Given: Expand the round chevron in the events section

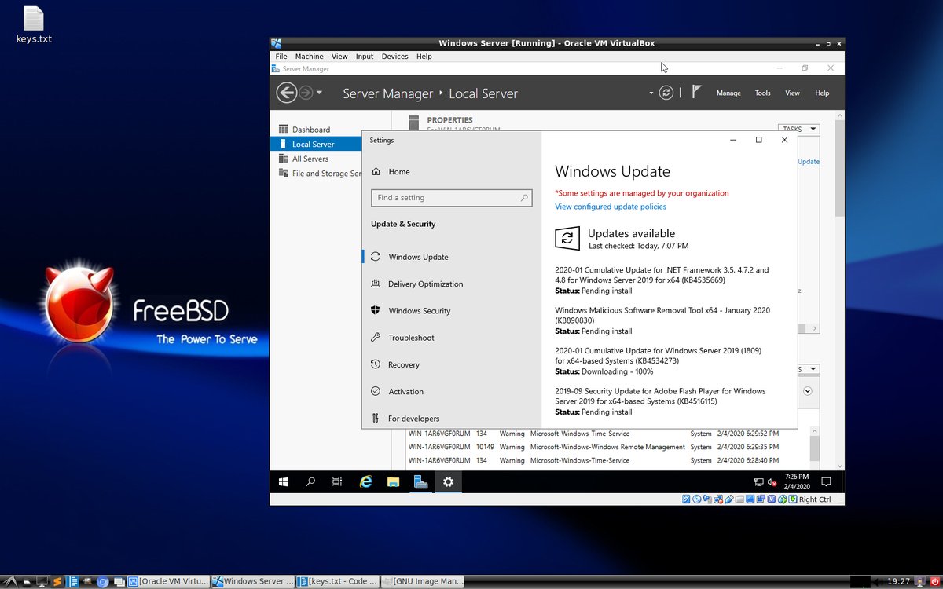Looking at the screenshot, I should point(807,390).
